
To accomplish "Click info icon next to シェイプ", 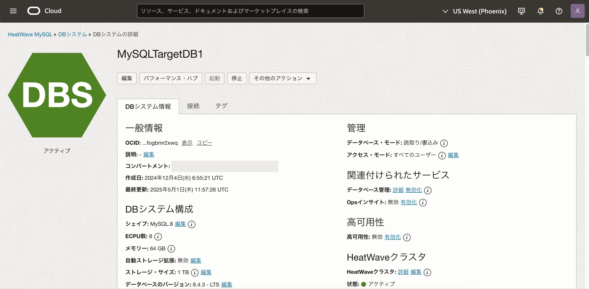I will (x=192, y=224).
